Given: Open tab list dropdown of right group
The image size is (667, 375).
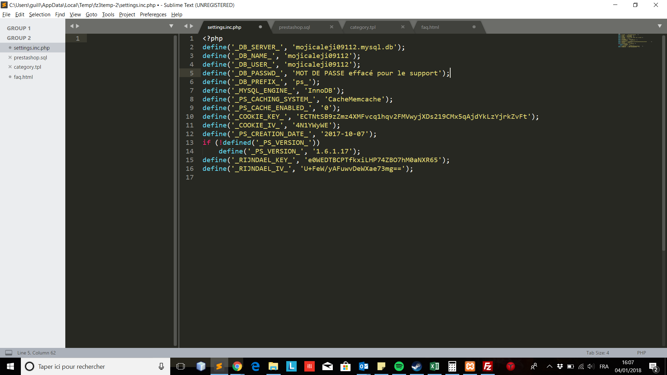Looking at the screenshot, I should coord(660,26).
